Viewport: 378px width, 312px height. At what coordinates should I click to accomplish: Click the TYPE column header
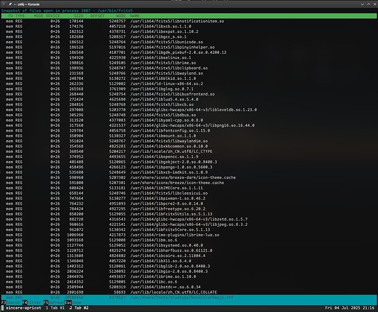coord(20,16)
